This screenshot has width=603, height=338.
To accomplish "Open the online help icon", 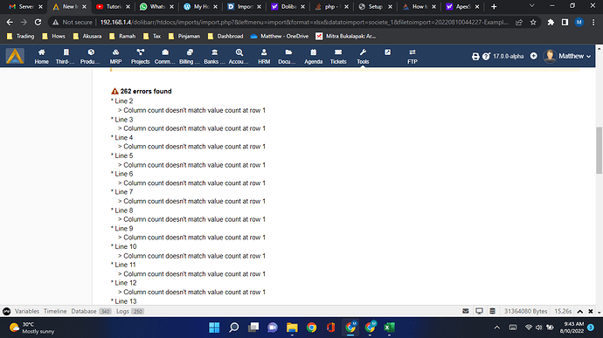I will pyautogui.click(x=486, y=57).
